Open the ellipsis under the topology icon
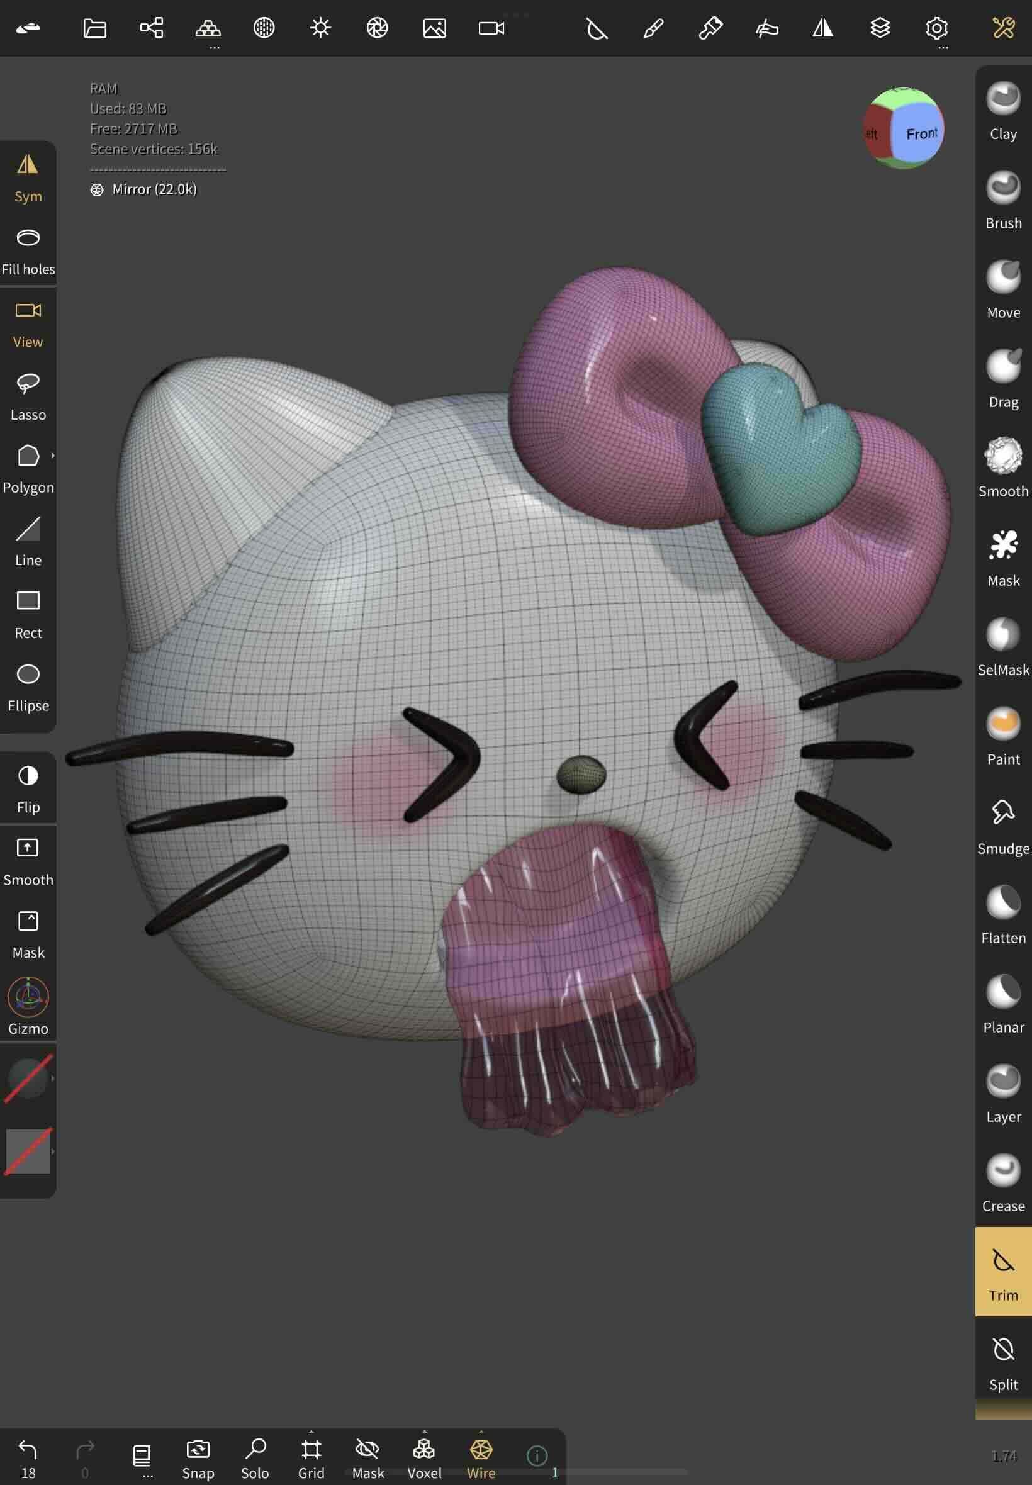The height and width of the screenshot is (1485, 1032). click(213, 48)
